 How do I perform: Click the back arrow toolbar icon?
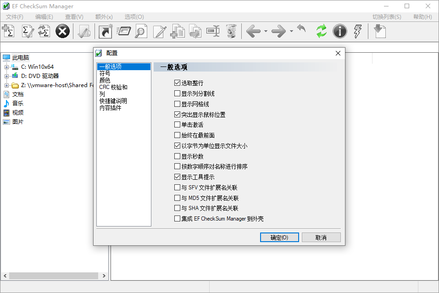point(253,31)
